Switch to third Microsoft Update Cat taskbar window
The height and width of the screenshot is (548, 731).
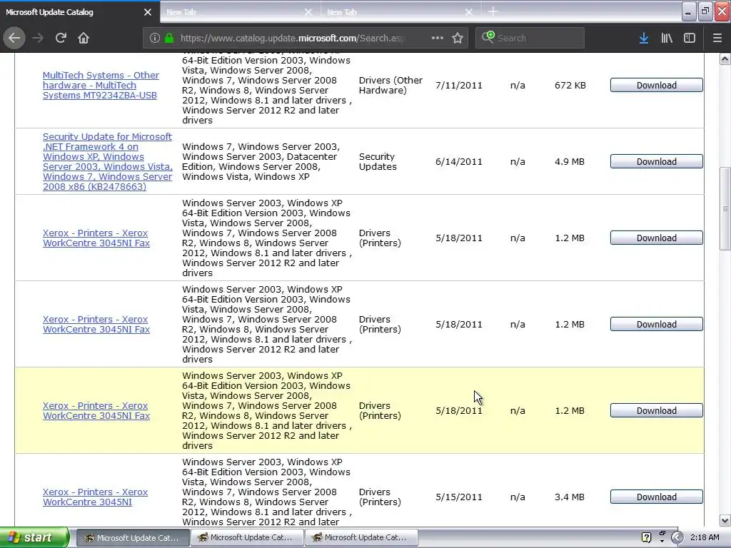(361, 538)
